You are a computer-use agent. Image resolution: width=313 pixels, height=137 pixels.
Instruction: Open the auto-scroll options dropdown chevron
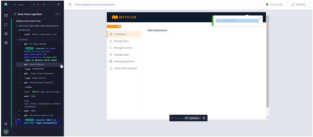pos(54,4)
